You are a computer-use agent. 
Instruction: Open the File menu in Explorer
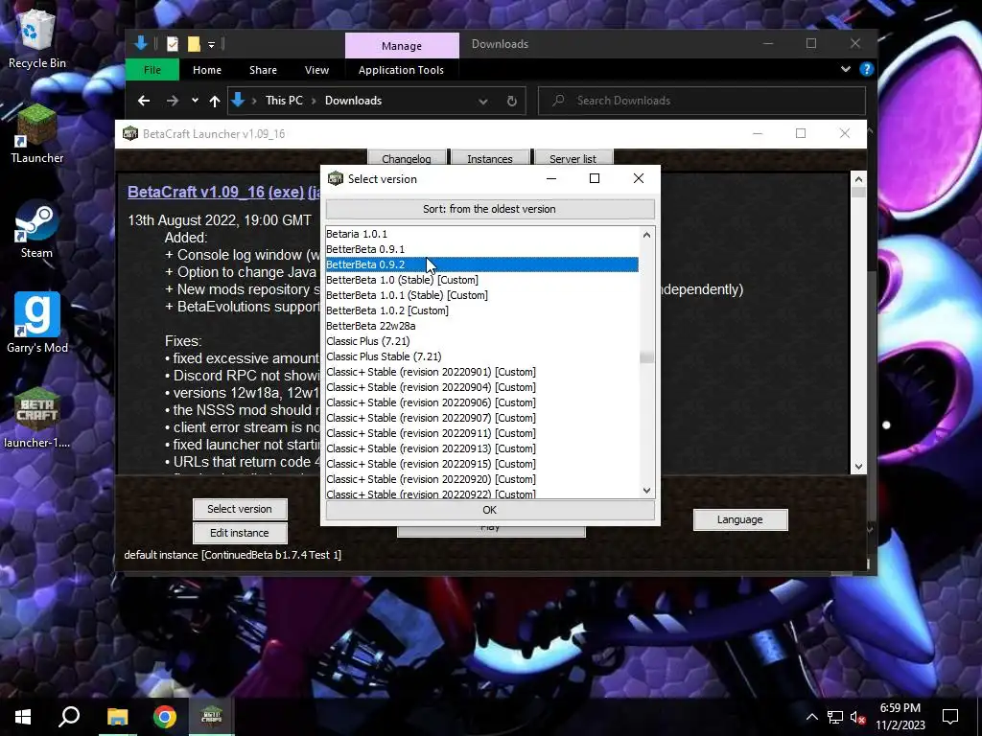click(x=152, y=70)
